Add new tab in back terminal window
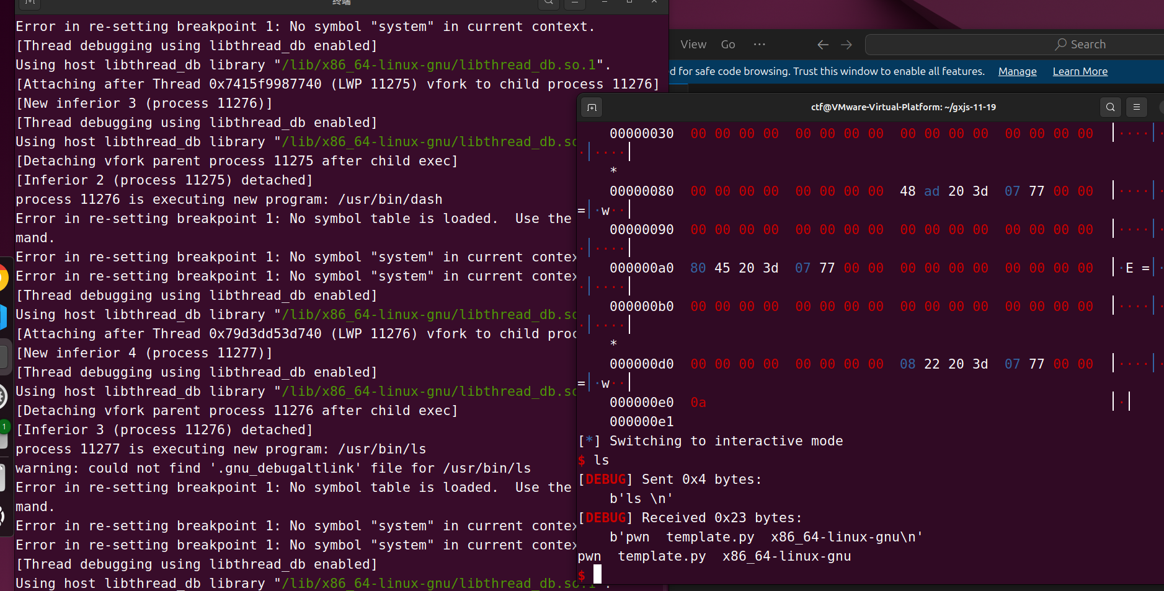This screenshot has width=1164, height=591. click(29, 2)
